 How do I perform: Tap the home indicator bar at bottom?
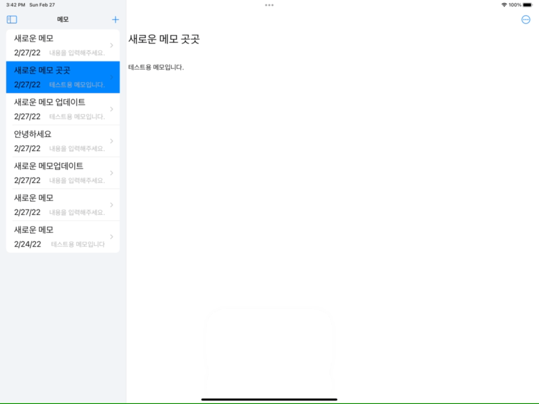269,400
